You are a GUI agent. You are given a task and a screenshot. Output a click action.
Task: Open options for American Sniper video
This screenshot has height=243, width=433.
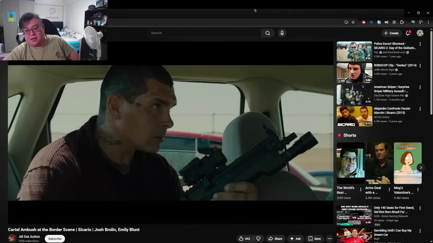[x=420, y=87]
